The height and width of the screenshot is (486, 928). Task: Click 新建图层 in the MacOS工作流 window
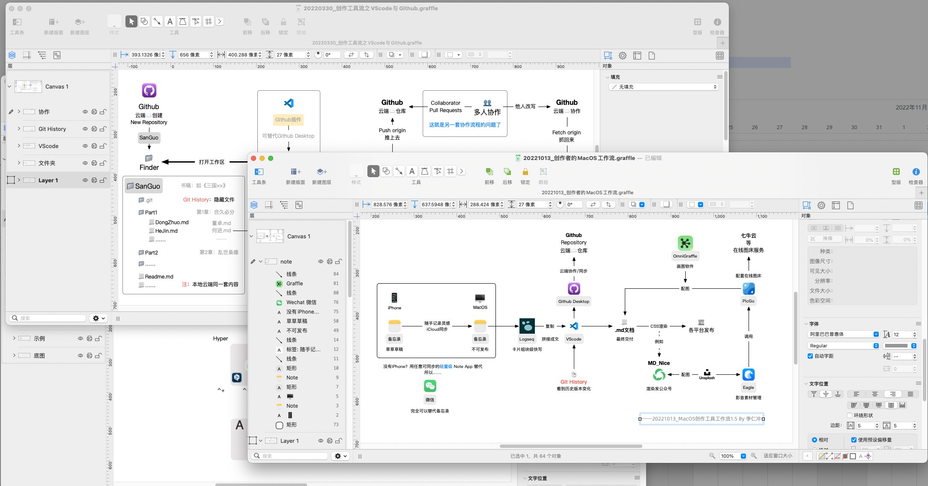pos(322,172)
